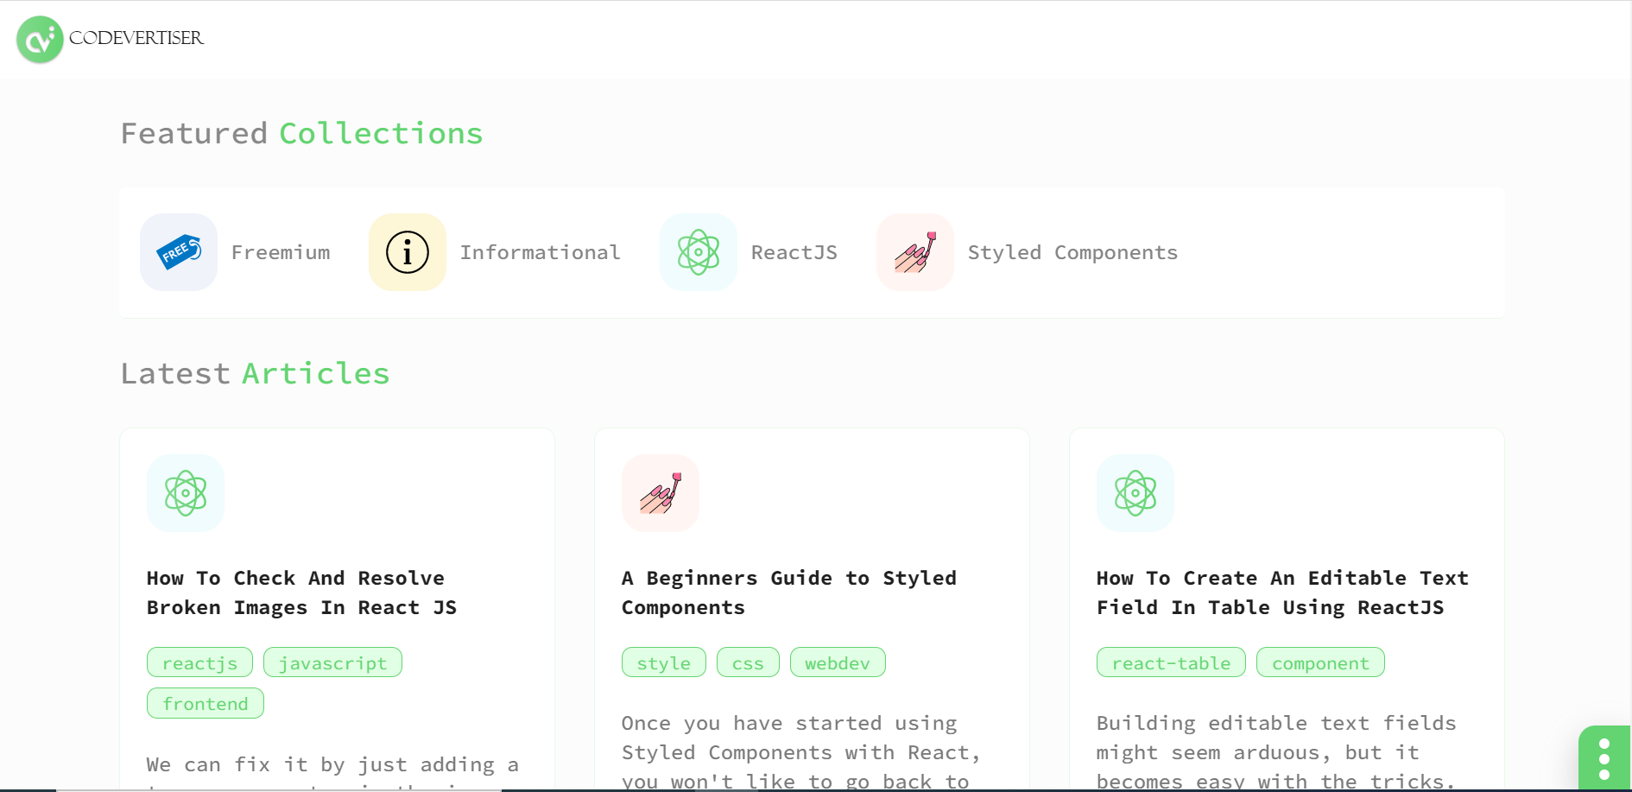Open the Freemium collection tag icon
1632x792 pixels.
[179, 252]
